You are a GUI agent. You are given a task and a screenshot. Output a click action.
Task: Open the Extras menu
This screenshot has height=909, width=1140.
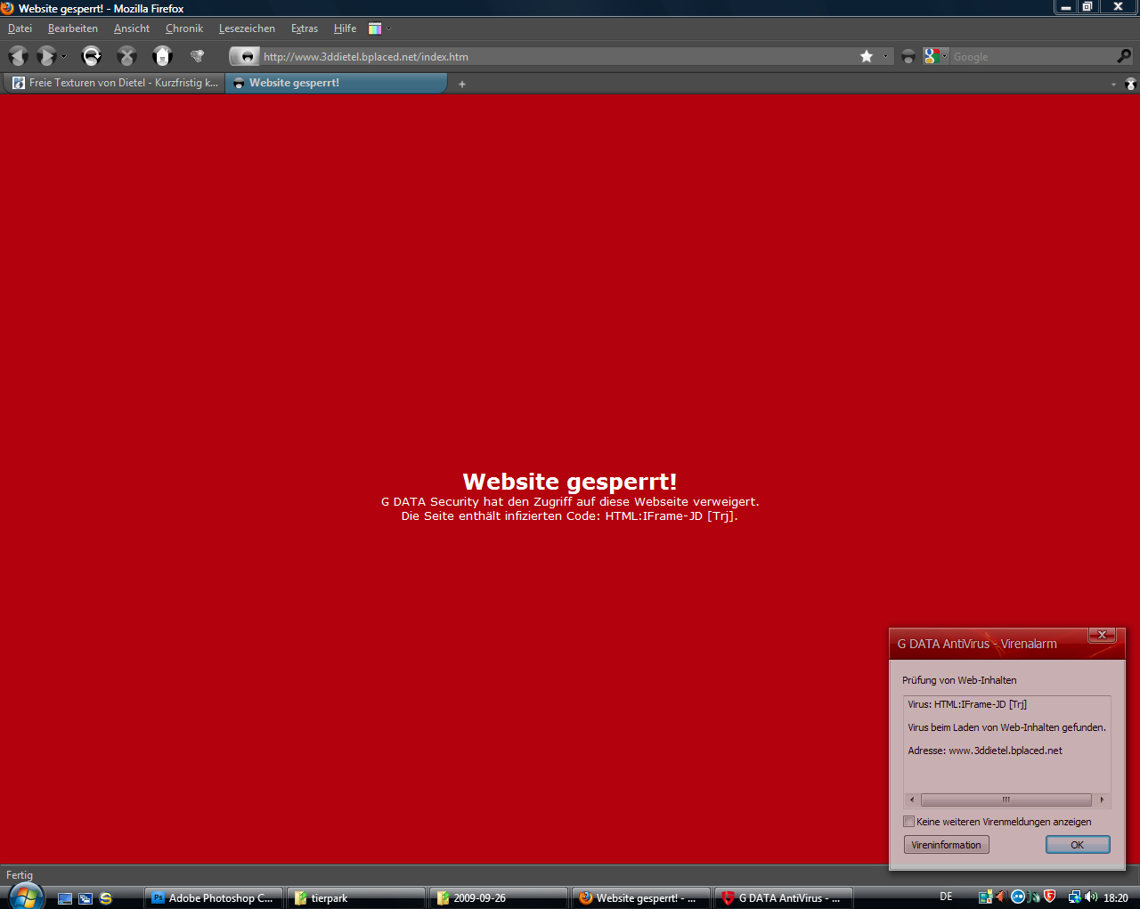click(305, 28)
